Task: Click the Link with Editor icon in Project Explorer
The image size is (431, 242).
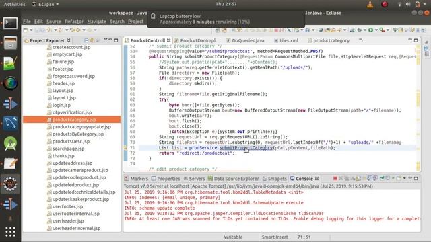Action: click(x=92, y=40)
